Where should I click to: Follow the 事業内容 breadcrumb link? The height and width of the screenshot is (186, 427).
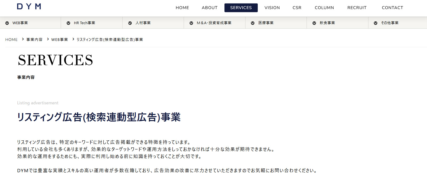point(34,39)
